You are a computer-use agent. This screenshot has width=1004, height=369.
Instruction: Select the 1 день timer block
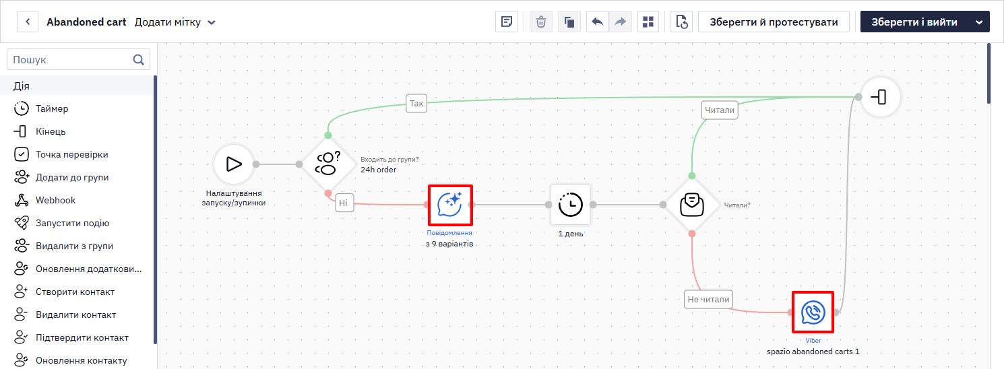pyautogui.click(x=571, y=205)
